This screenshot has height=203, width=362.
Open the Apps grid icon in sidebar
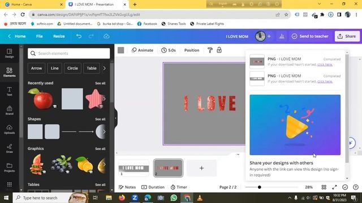pyautogui.click(x=10, y=184)
